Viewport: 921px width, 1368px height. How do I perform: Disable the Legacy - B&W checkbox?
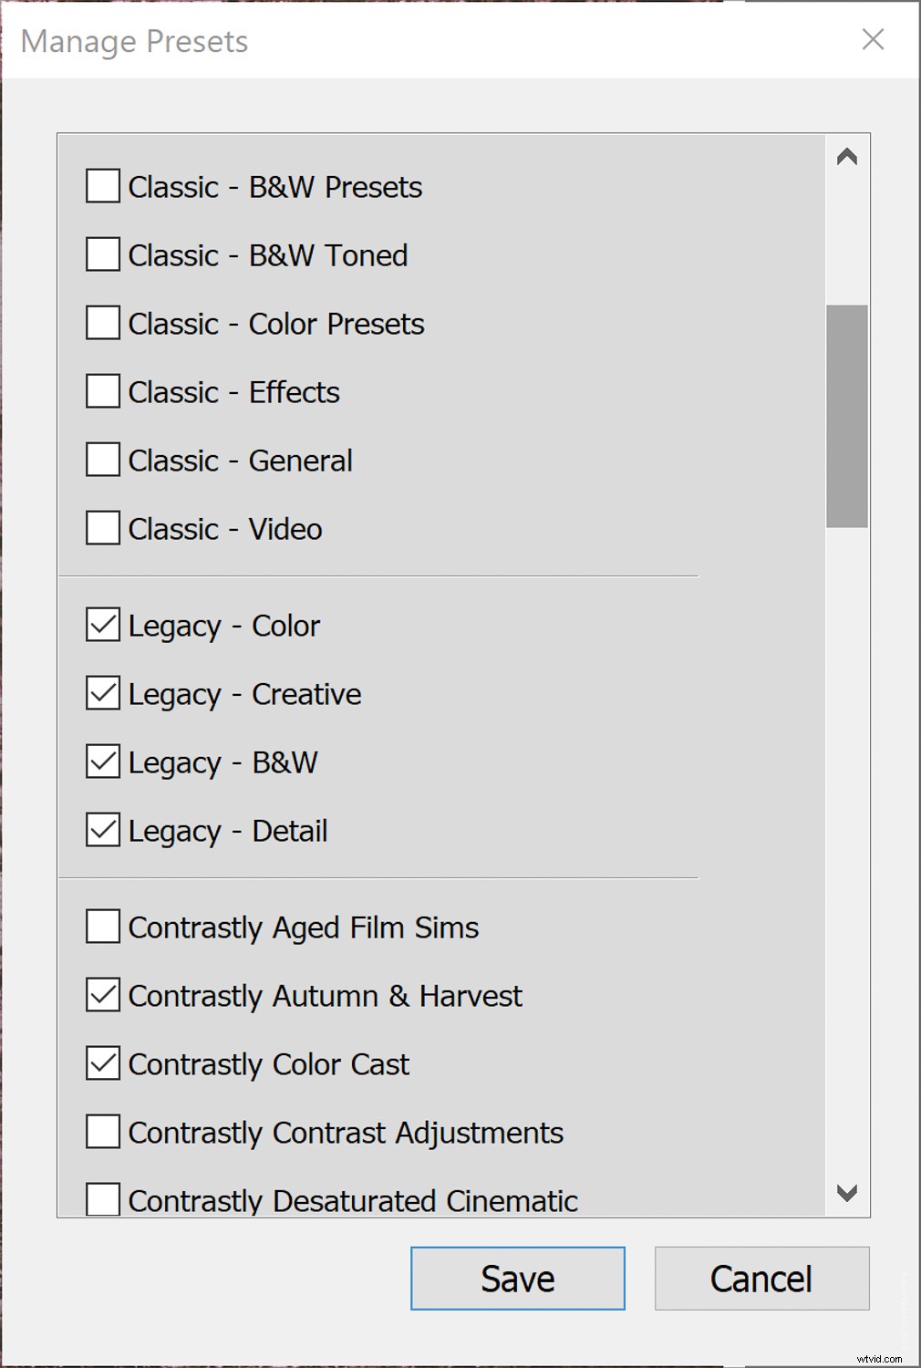(x=101, y=762)
